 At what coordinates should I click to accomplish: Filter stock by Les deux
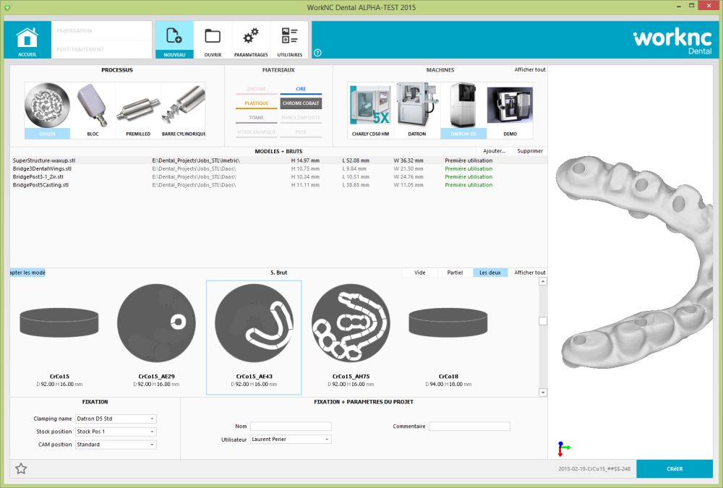[490, 273]
